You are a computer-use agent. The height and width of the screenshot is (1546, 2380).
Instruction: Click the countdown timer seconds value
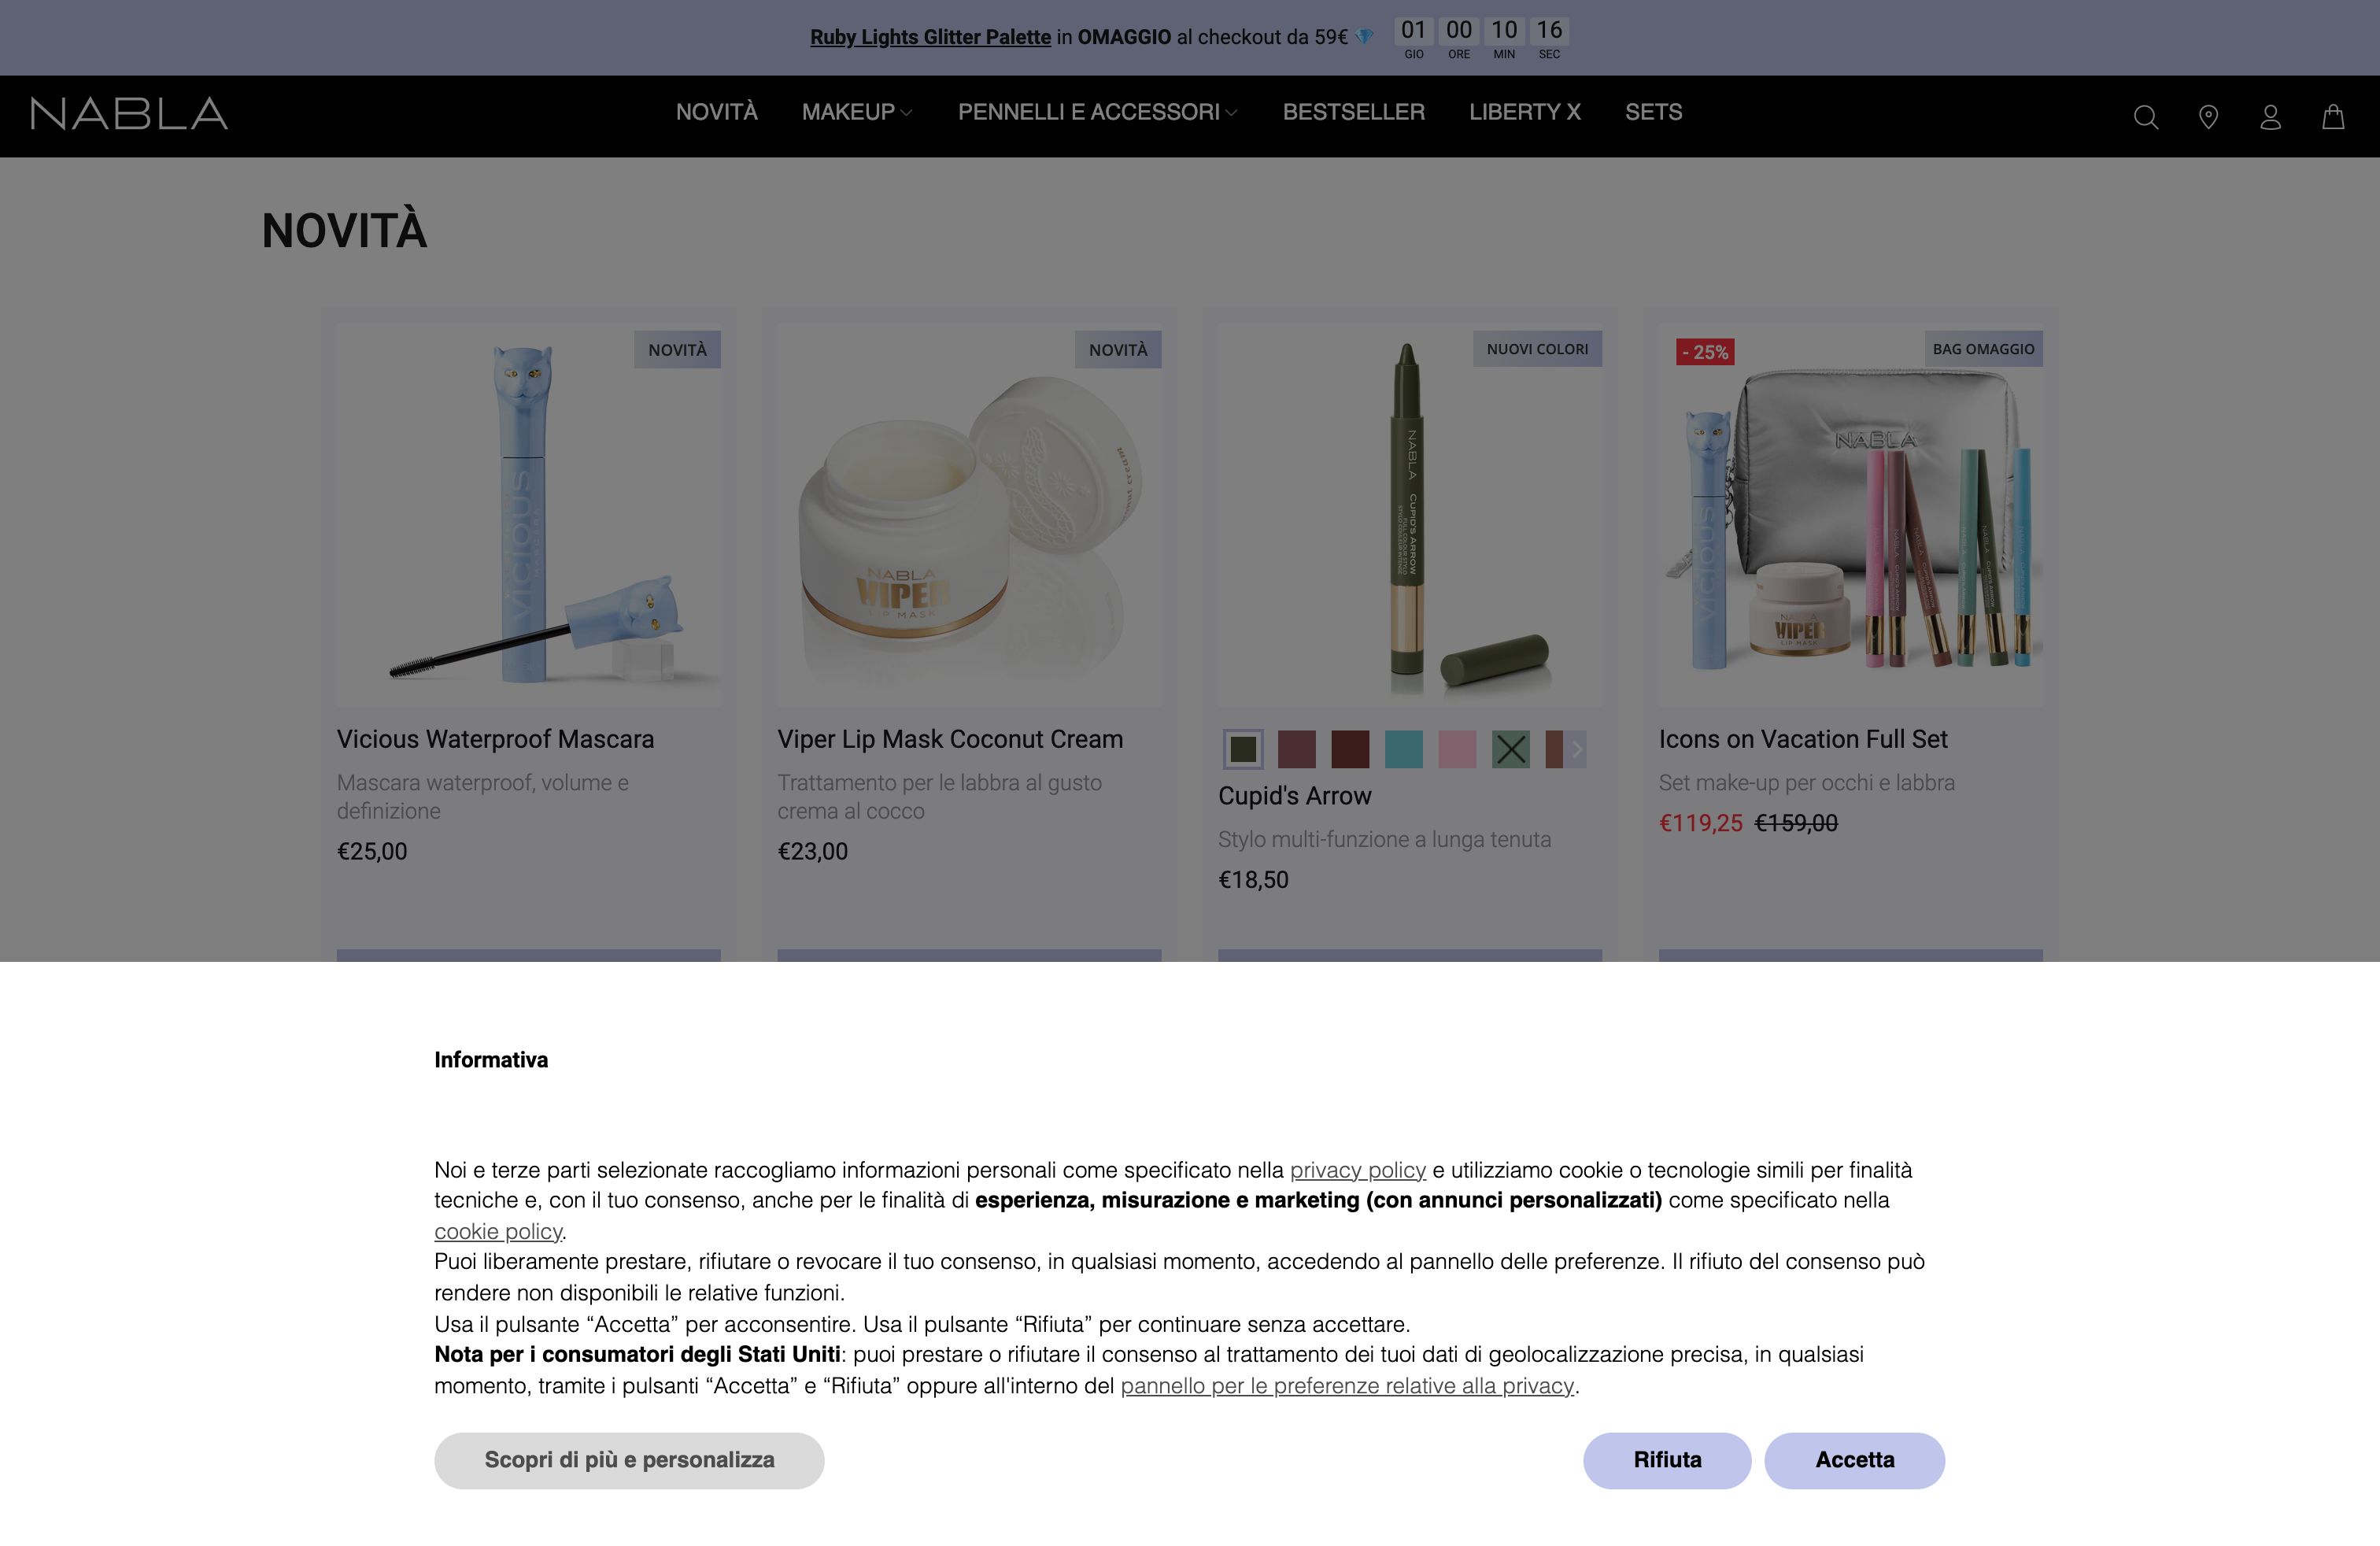pyautogui.click(x=1549, y=30)
